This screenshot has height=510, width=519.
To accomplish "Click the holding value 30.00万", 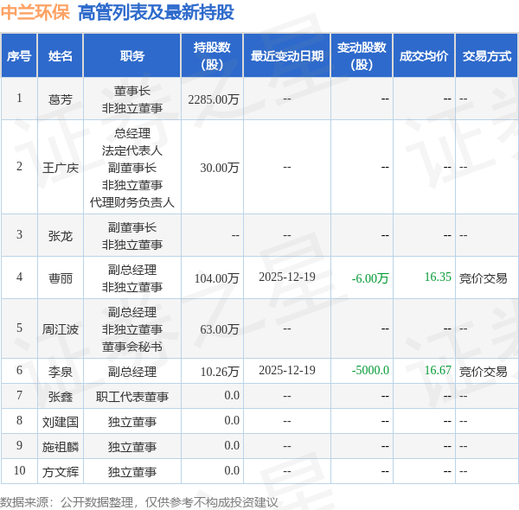I will (x=220, y=168).
